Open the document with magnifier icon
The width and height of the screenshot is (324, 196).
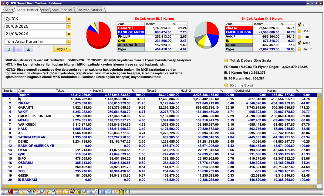click(96, 192)
